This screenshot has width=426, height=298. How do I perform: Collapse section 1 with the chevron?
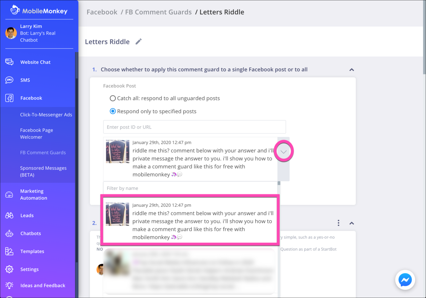pos(351,70)
